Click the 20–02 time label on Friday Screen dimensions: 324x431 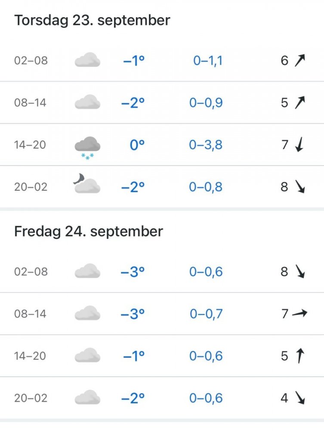30,398
